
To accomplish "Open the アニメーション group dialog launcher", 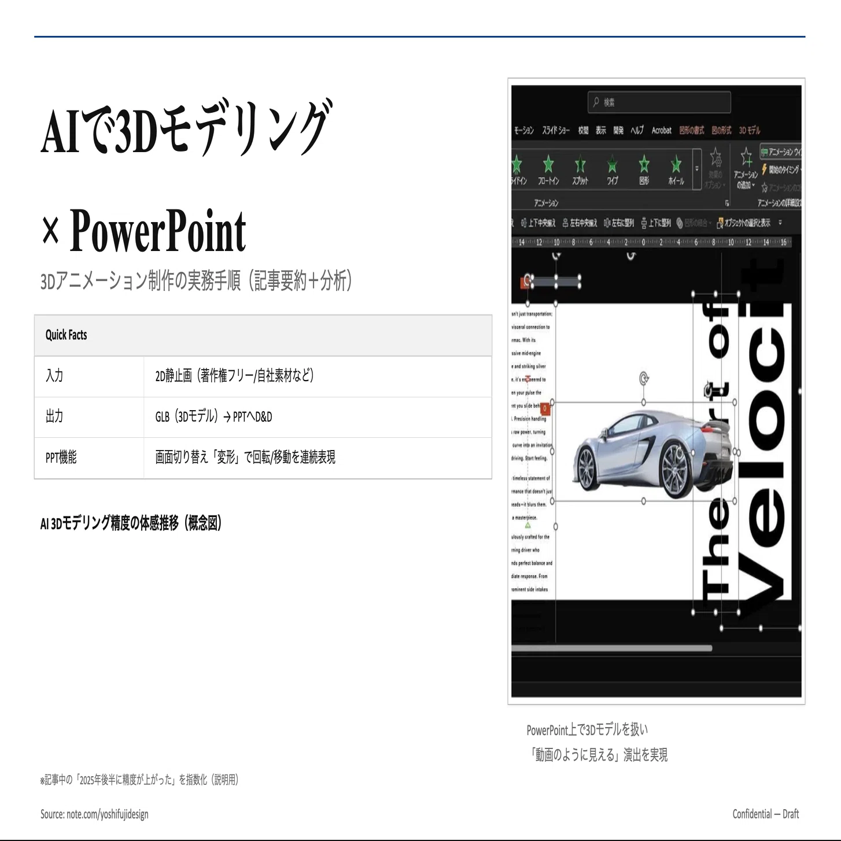I will point(727,203).
